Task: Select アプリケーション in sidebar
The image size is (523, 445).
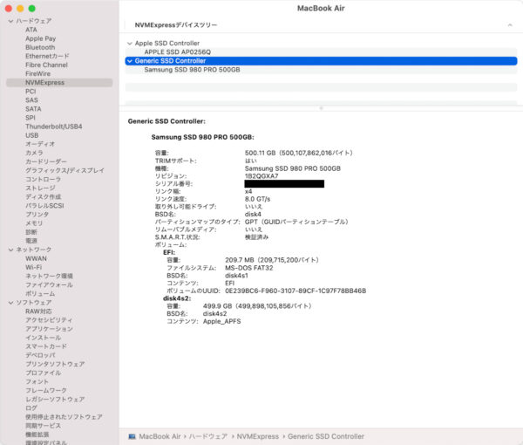Action: tap(49, 329)
